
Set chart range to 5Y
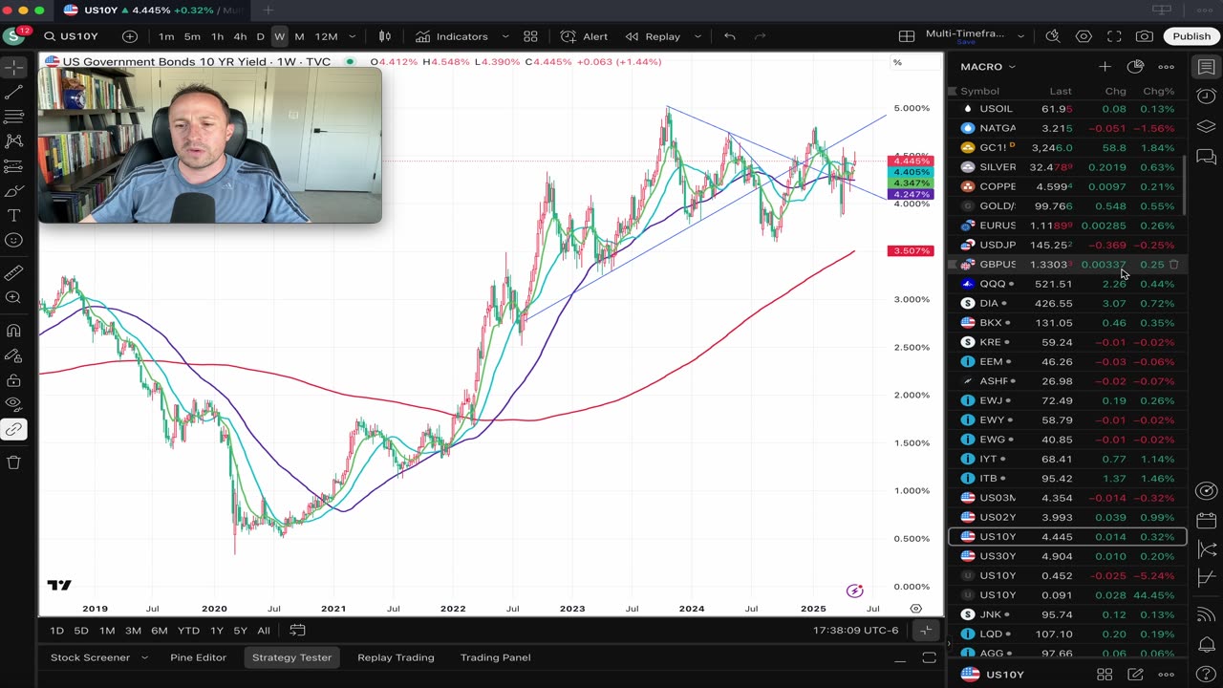point(240,631)
